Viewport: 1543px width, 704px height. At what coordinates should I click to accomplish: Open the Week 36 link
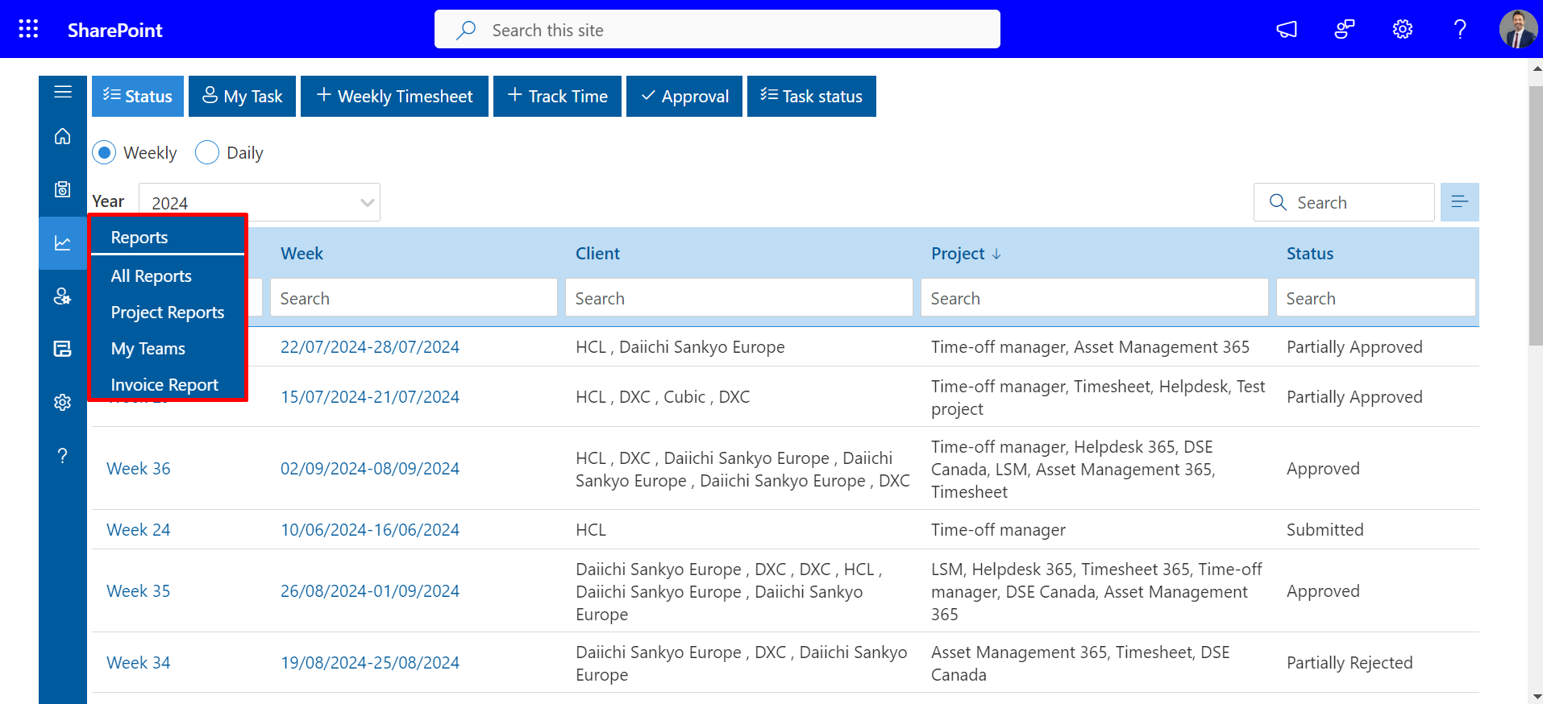[x=139, y=469]
